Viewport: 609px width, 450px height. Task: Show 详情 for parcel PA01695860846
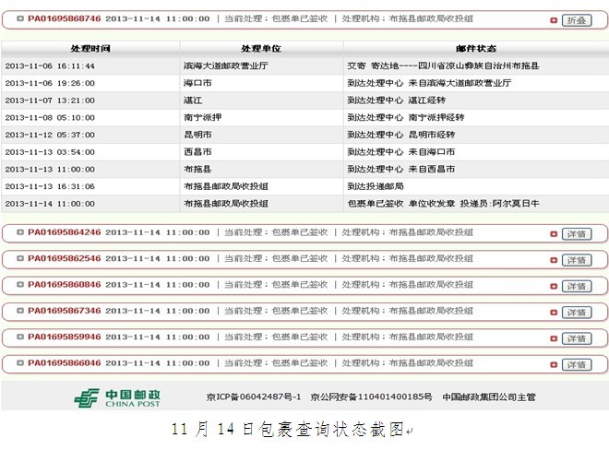576,287
